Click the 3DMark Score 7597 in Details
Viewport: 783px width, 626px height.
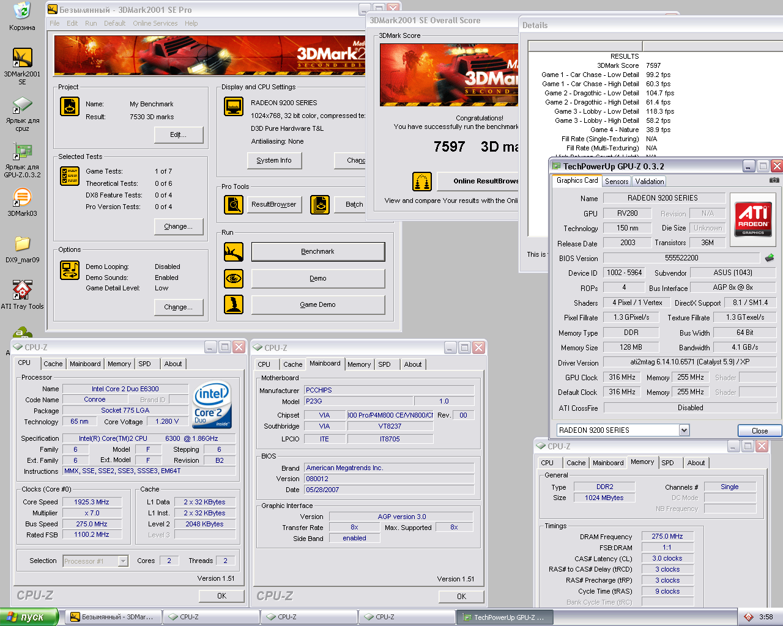point(653,65)
